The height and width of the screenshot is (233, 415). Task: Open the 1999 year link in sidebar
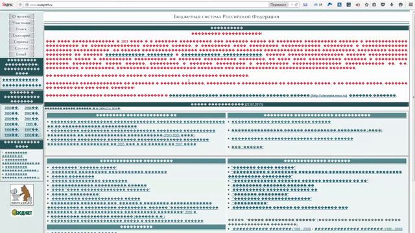click(31, 124)
